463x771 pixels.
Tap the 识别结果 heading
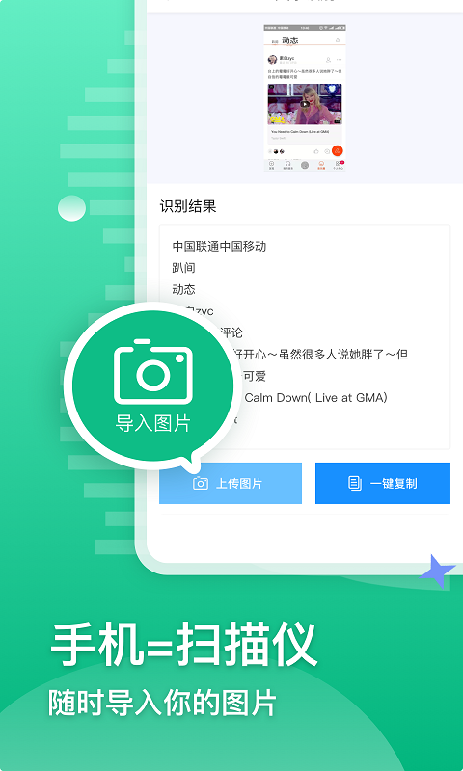click(188, 206)
